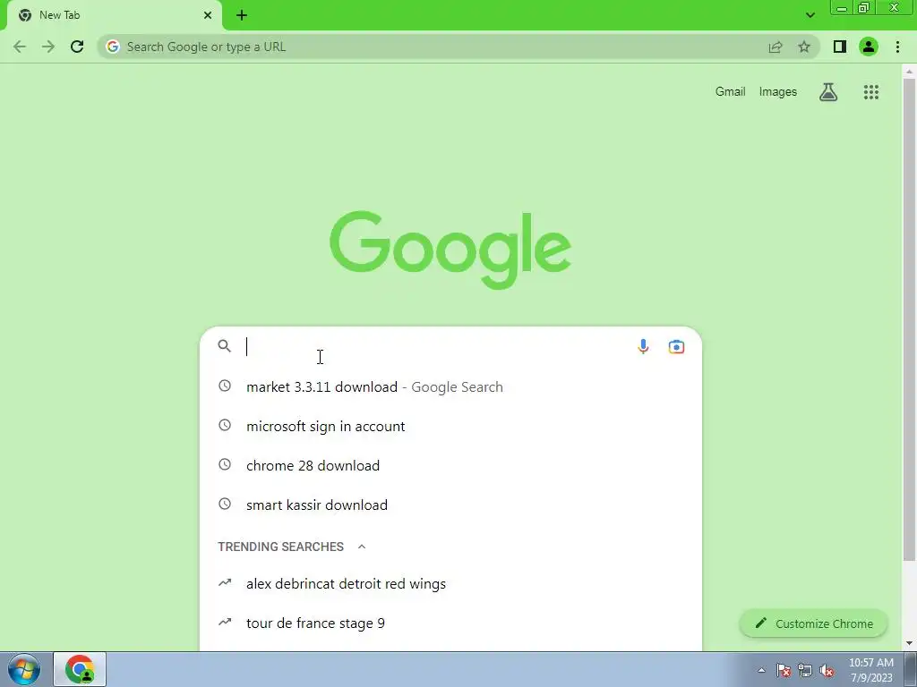Click the magnifier icon in search box
The height and width of the screenshot is (687, 917).
coord(225,346)
